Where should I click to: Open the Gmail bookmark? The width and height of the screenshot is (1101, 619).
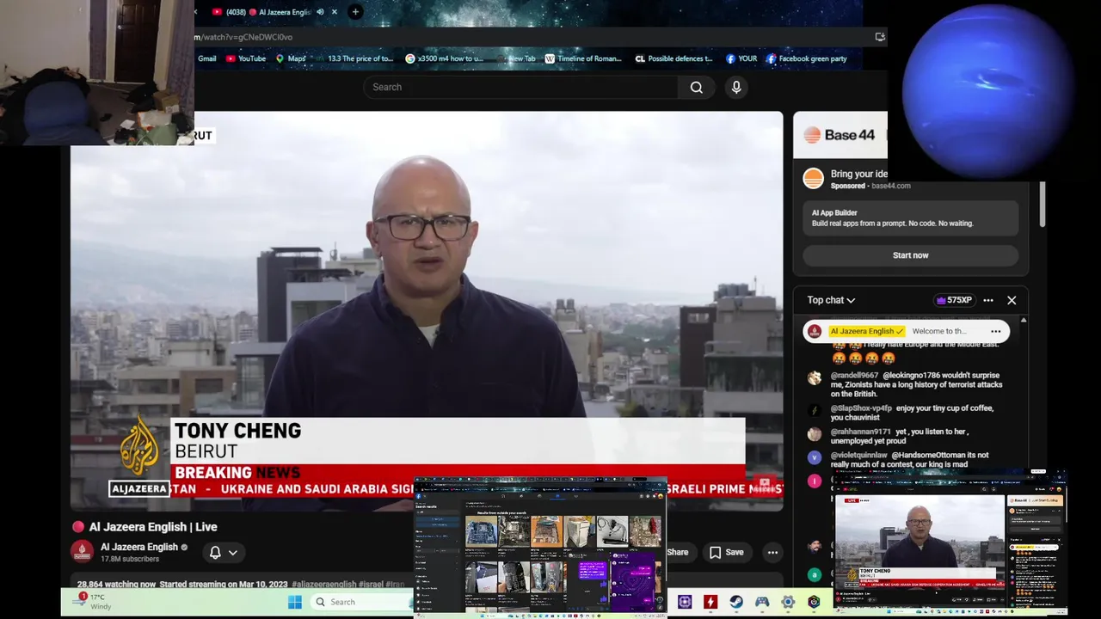[x=207, y=58]
